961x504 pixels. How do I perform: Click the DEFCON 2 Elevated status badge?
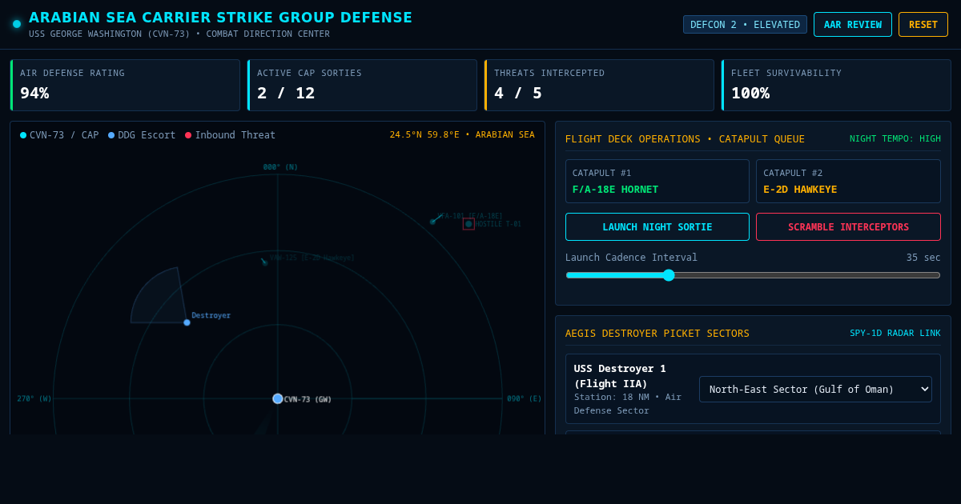point(745,25)
